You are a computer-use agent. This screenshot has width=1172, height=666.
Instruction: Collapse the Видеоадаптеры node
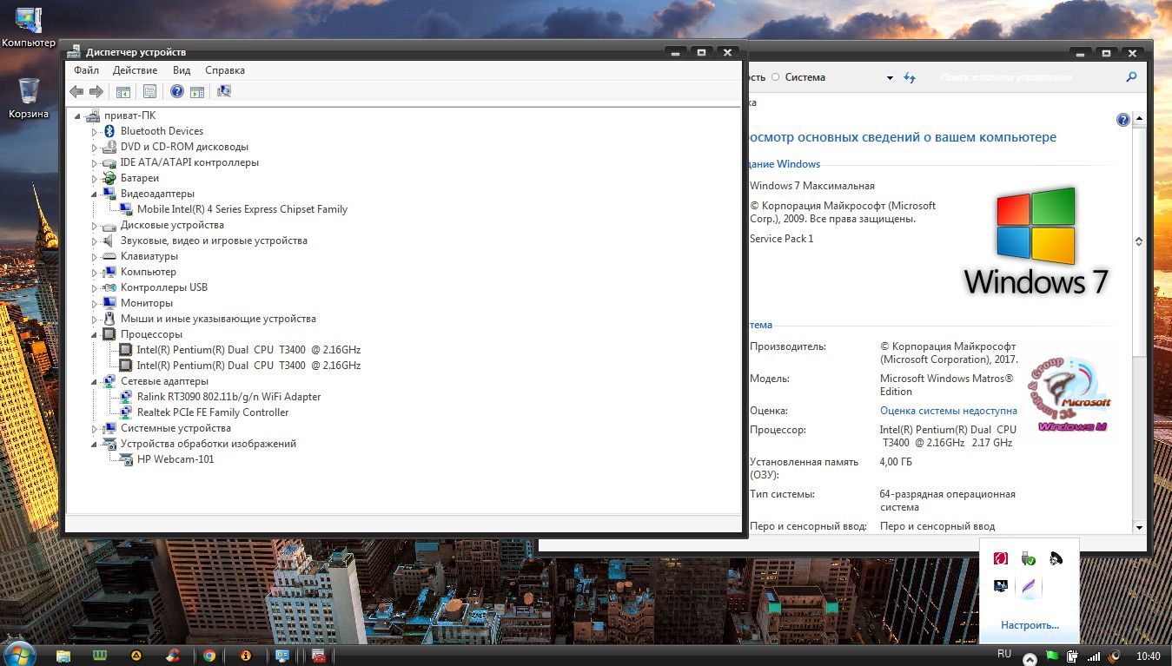(95, 194)
